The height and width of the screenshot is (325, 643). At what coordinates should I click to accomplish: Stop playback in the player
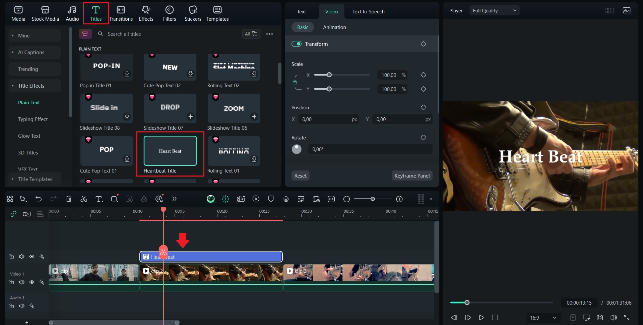coord(495,317)
